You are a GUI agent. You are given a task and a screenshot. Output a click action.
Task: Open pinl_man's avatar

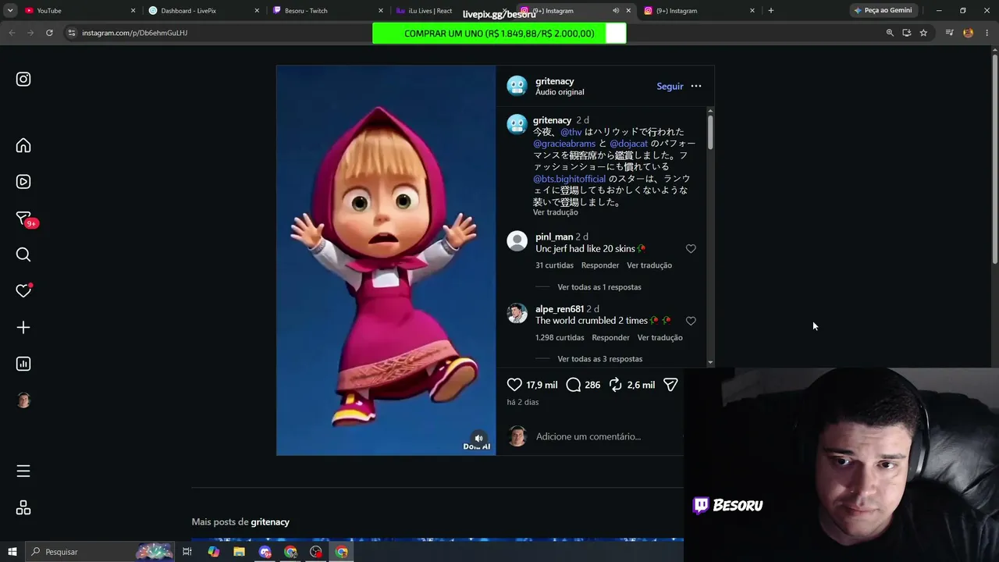point(517,241)
